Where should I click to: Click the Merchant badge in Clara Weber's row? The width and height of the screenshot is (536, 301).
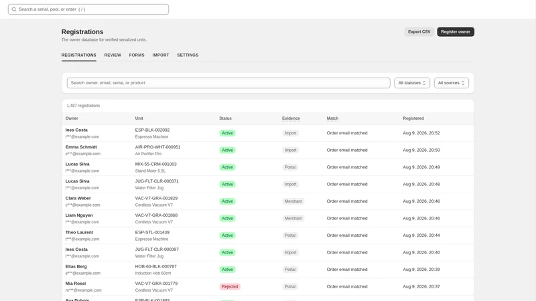(x=293, y=201)
